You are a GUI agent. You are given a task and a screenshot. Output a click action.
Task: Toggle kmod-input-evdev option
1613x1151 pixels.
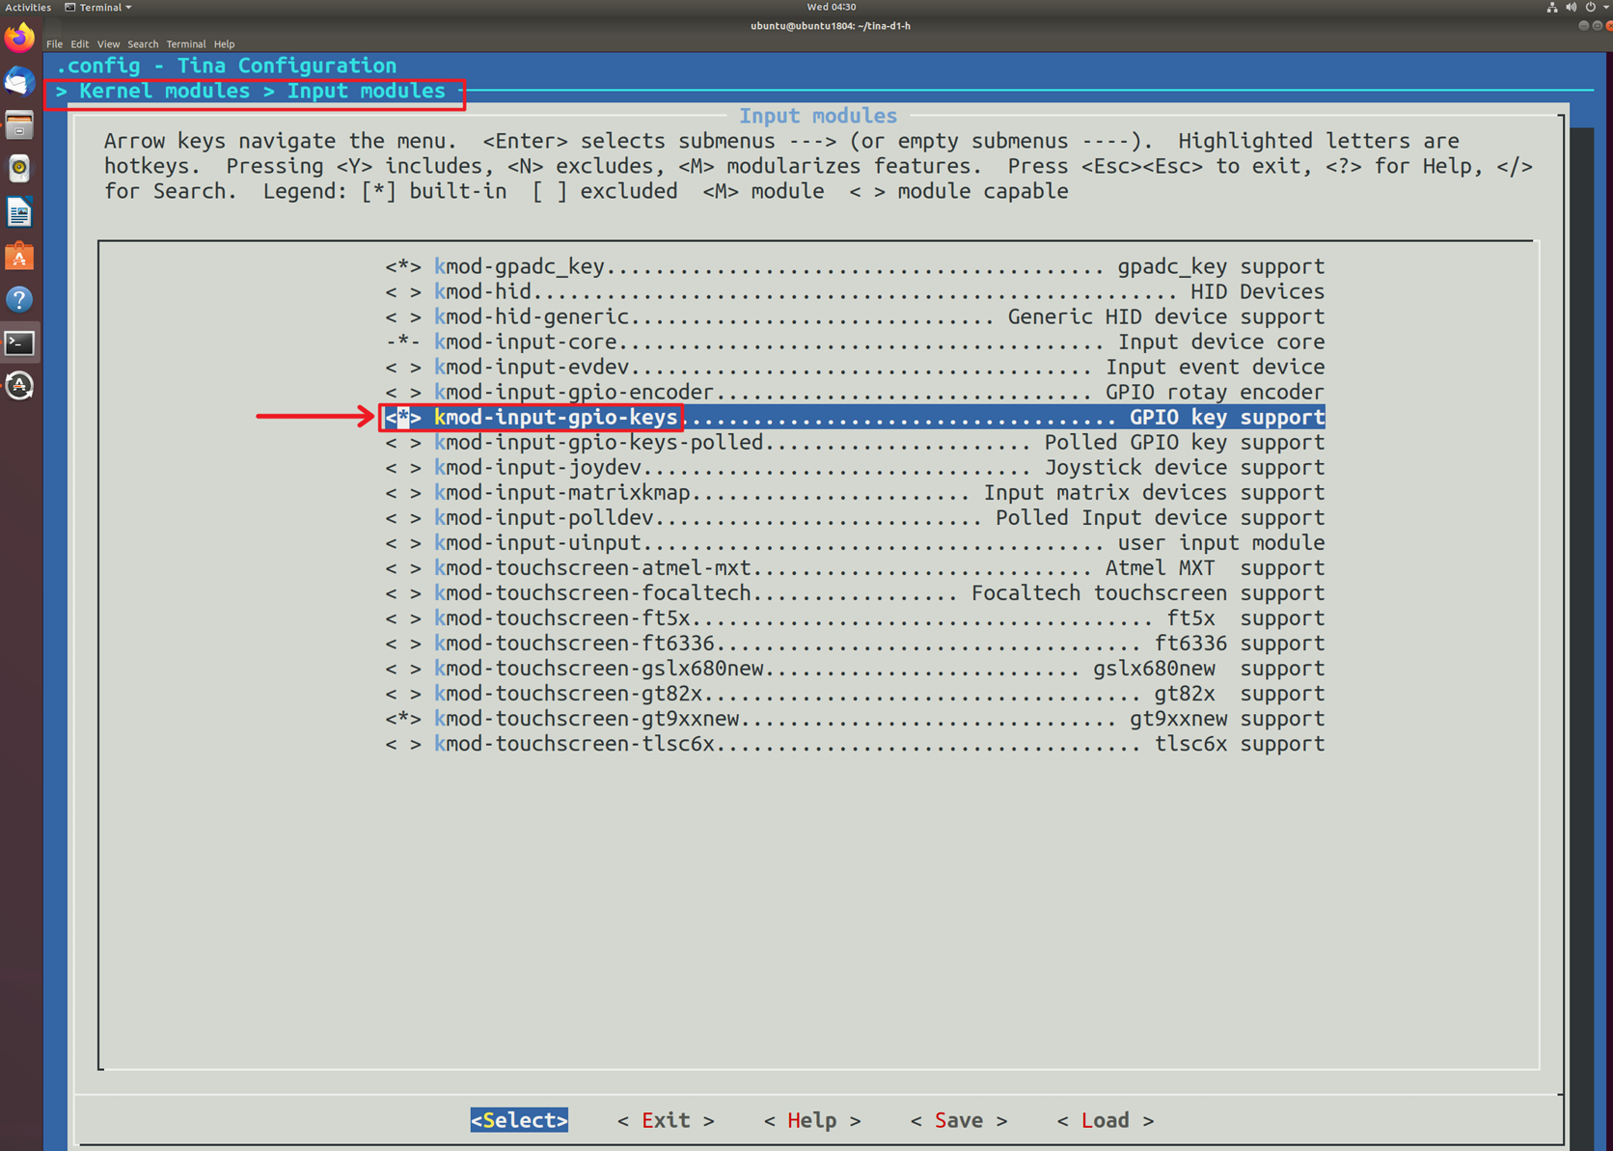pyautogui.click(x=403, y=368)
